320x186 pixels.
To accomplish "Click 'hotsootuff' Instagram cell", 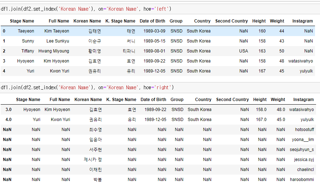I will (305, 130).
